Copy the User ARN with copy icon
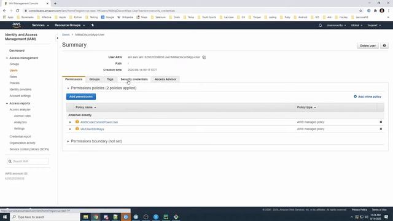393x221 pixels. coord(204,57)
